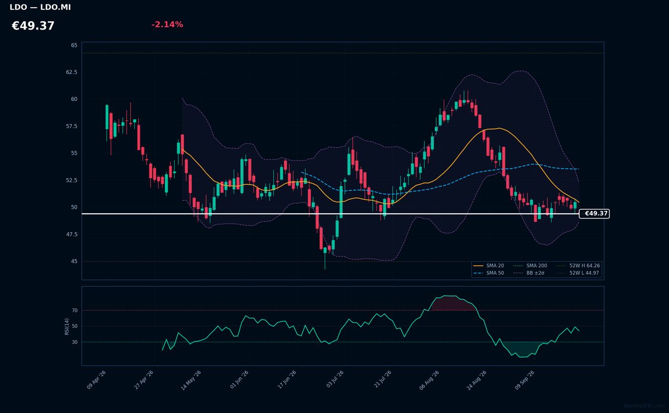Viewport: 669px width, 413px height.
Task: Click the 17 Jun '26 date label
Action: 286,380
